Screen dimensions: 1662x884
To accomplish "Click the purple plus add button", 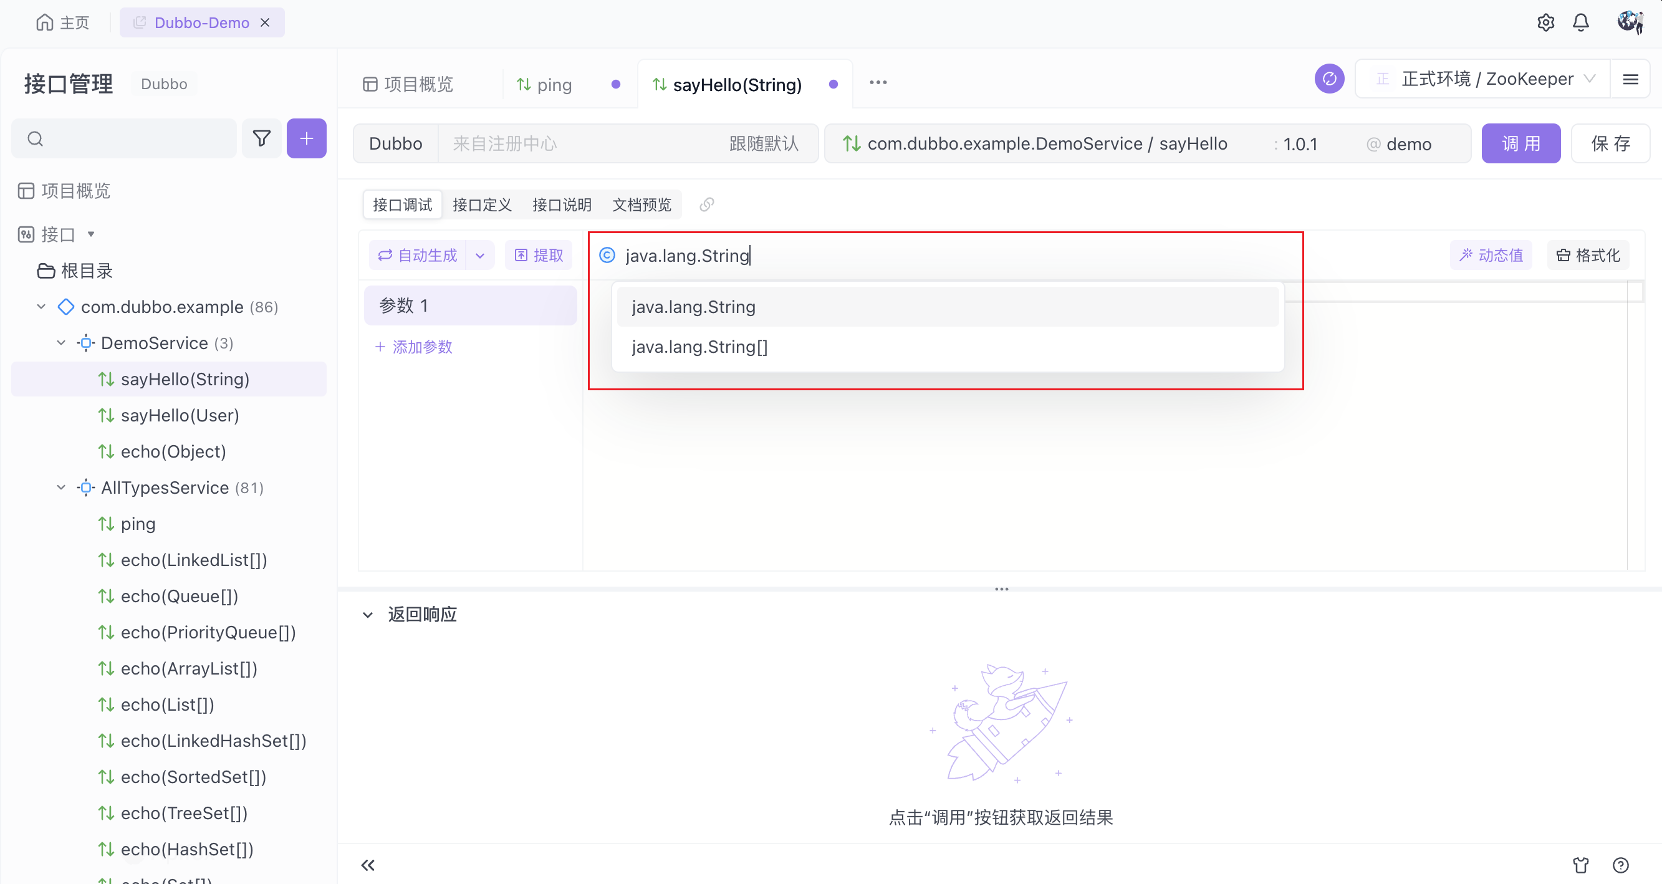I will [307, 138].
